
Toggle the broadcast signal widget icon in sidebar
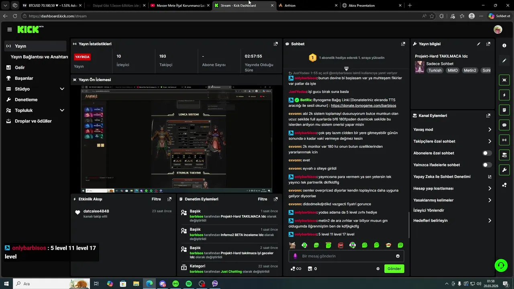[504, 140]
